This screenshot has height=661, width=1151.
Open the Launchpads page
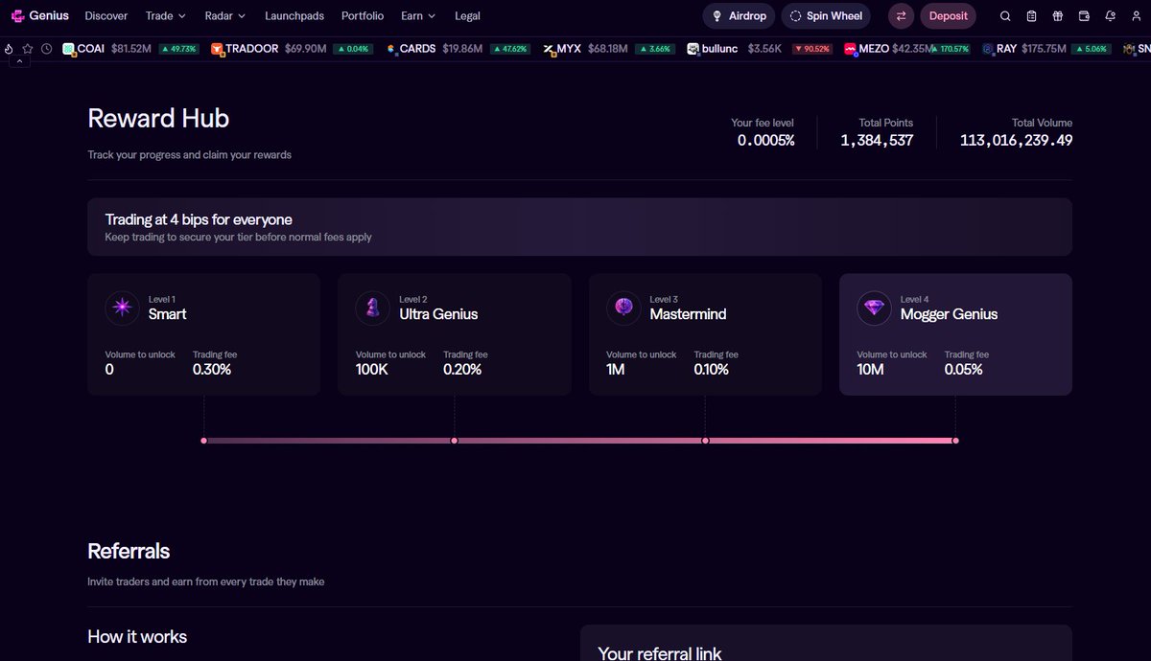(x=294, y=16)
